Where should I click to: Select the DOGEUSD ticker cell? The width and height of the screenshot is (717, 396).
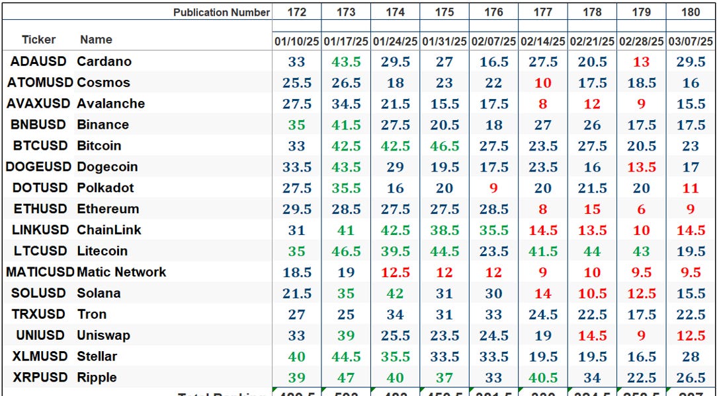[39, 166]
